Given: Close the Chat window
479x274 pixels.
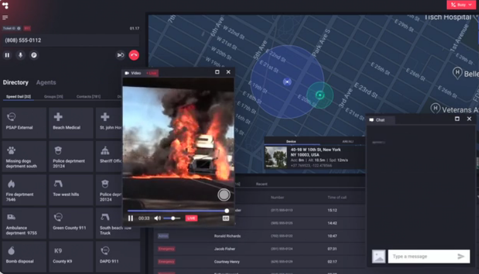Looking at the screenshot, I should [x=469, y=119].
